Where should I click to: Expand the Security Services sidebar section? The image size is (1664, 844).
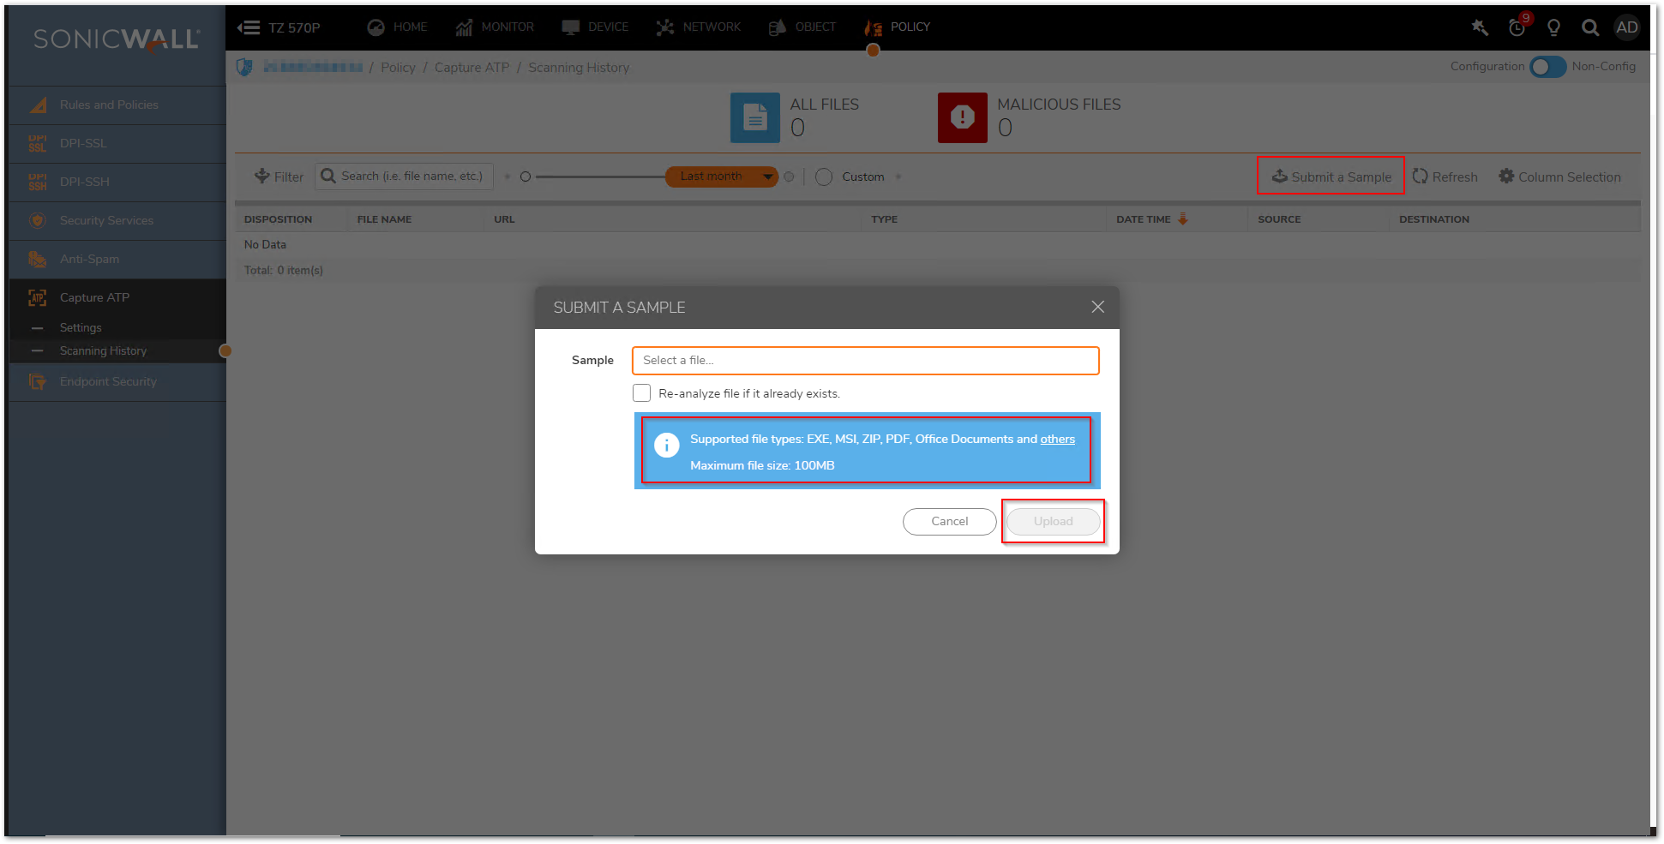pos(106,220)
